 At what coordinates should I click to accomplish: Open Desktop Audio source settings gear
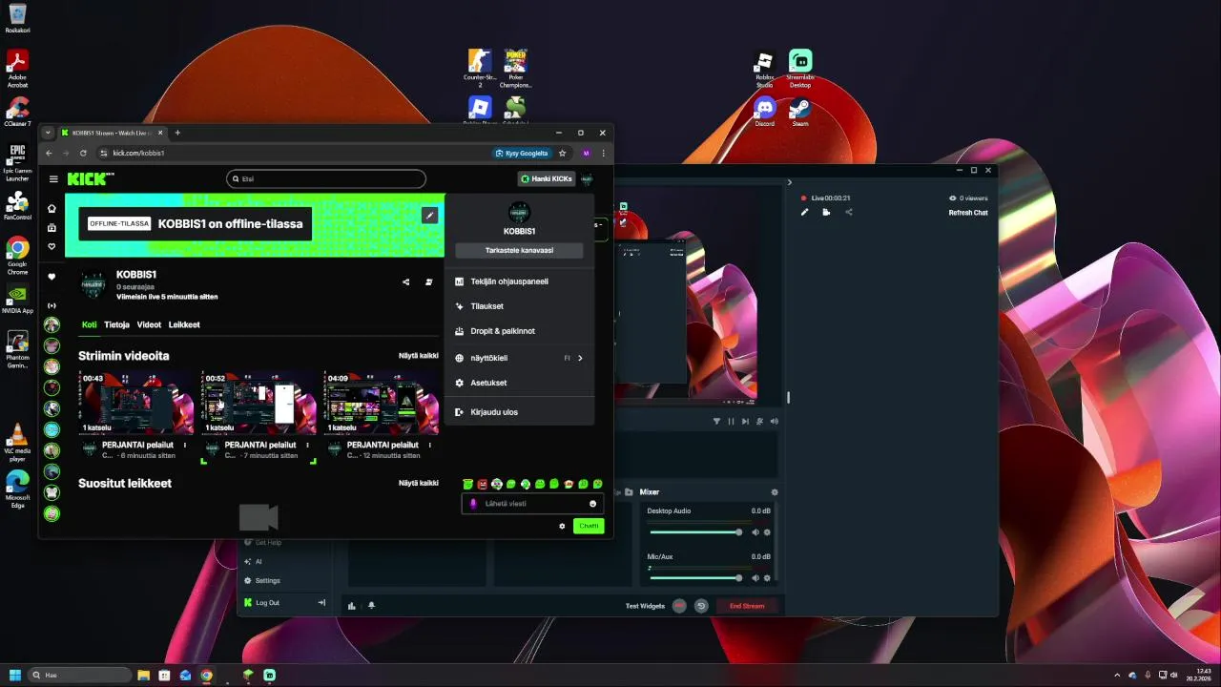(767, 532)
